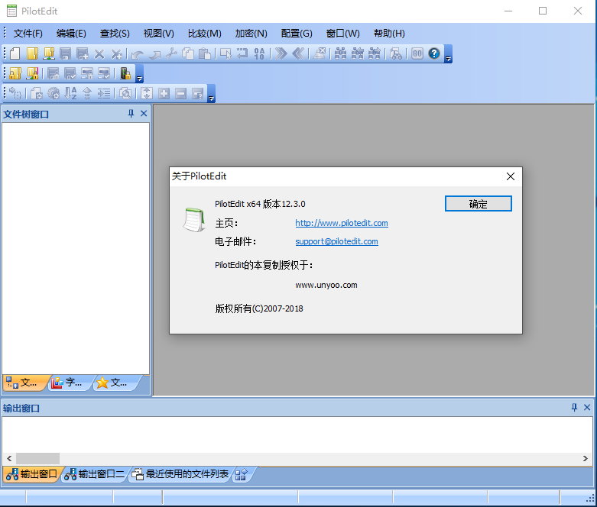This screenshot has height=507, width=597.
Task: Expand the main toolbar options arrow
Action: [448, 57]
